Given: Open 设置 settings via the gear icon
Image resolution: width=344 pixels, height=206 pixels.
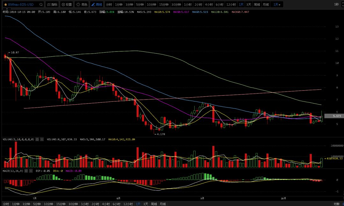Looking at the screenshot, I should (x=67, y=4).
